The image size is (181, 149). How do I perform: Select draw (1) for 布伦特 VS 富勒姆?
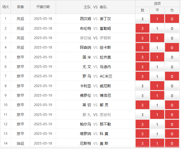(157, 28)
